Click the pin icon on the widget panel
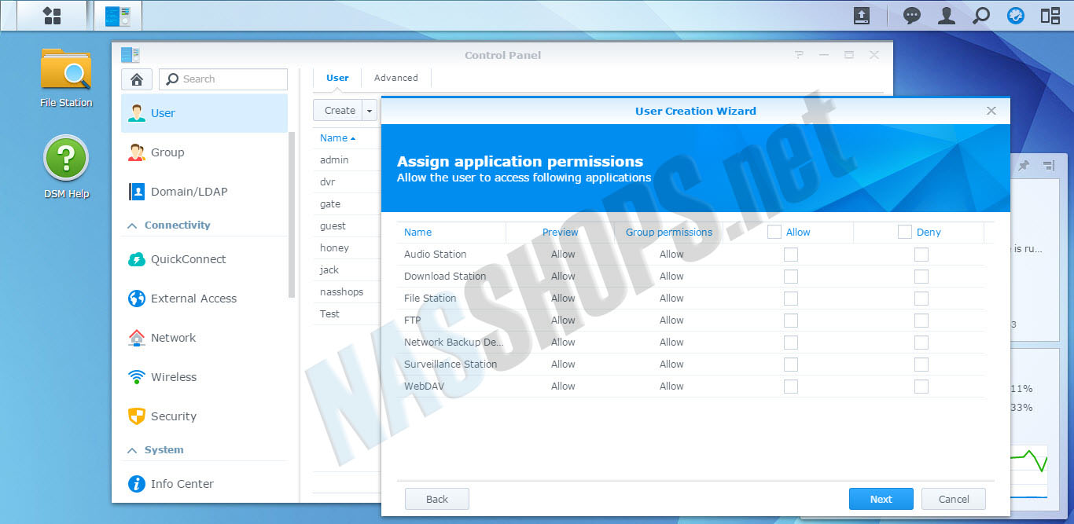This screenshot has width=1074, height=524. tap(1024, 166)
